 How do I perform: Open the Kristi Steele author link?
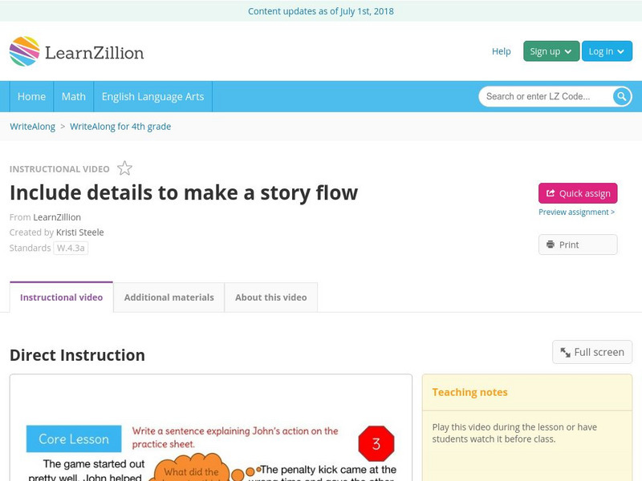[x=79, y=232]
